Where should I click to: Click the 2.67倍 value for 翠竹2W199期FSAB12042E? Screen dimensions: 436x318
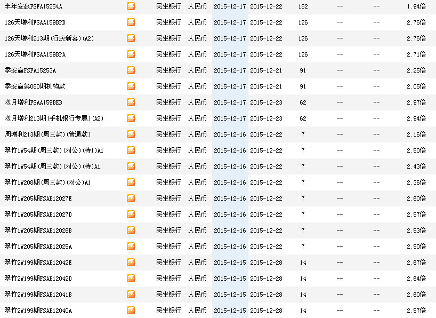[x=416, y=263]
